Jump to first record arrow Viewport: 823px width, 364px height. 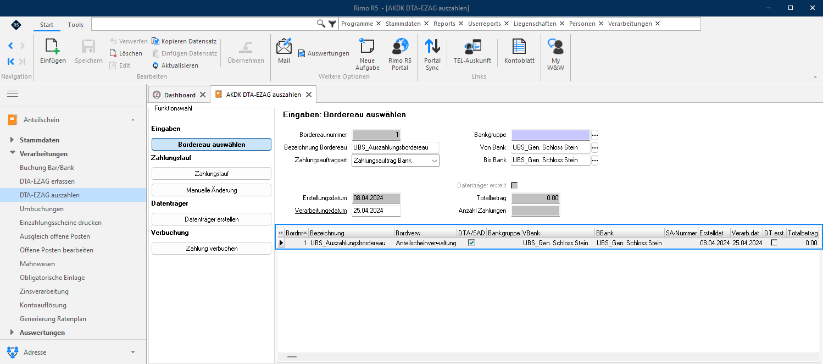(x=10, y=62)
